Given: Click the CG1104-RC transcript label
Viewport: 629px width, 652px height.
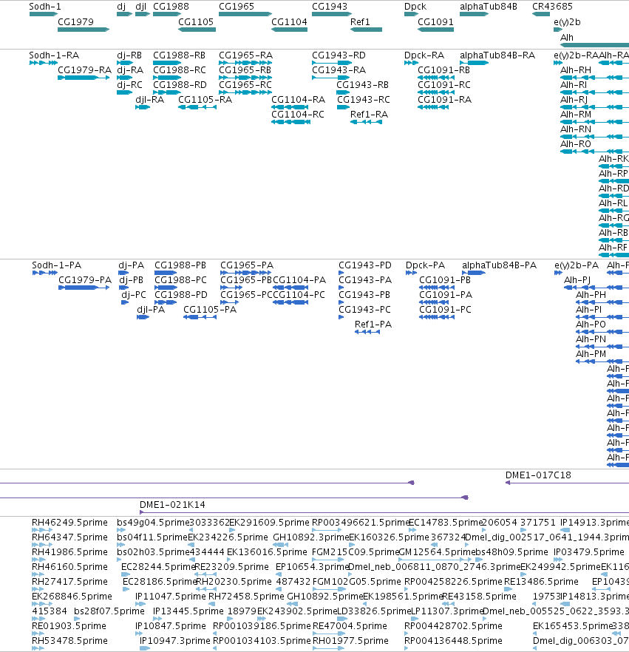Looking at the screenshot, I should coord(298,115).
